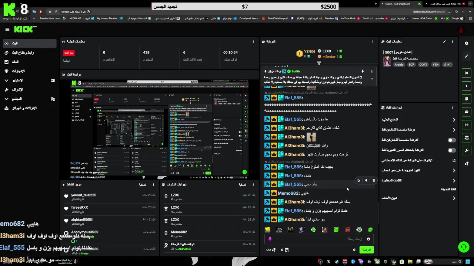Select the Stream item in the left sidebar
Image resolution: width=474 pixels, height=266 pixels.
pos(29,43)
